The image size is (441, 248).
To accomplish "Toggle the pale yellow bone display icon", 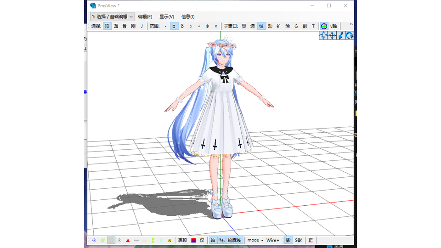I will [x=145, y=240].
